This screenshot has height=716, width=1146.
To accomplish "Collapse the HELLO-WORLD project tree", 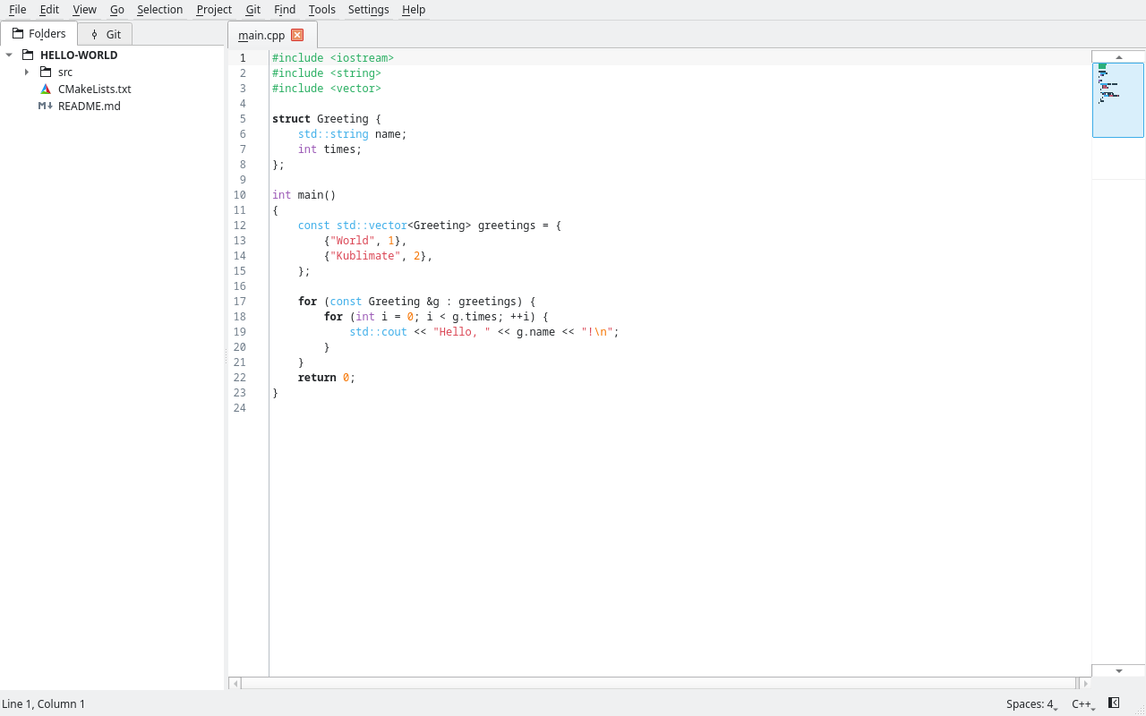I will (x=9, y=55).
